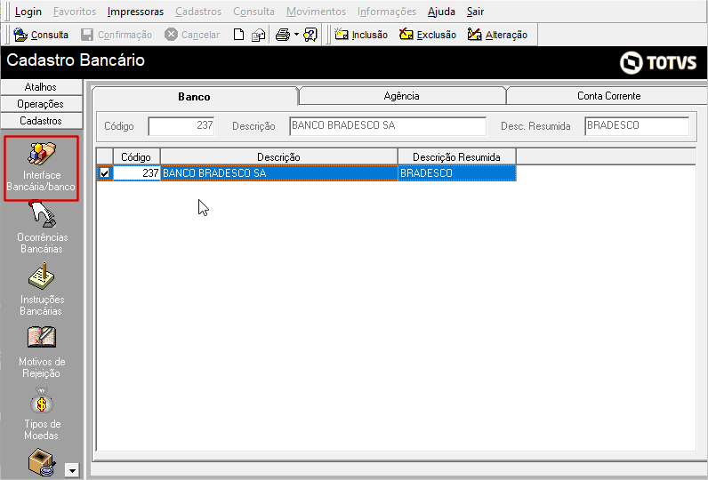Viewport: 708px width, 480px height.
Task: Click the document properties icon beside new page
Action: (258, 35)
